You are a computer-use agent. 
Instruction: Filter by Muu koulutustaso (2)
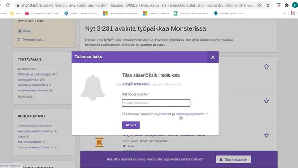[31, 142]
